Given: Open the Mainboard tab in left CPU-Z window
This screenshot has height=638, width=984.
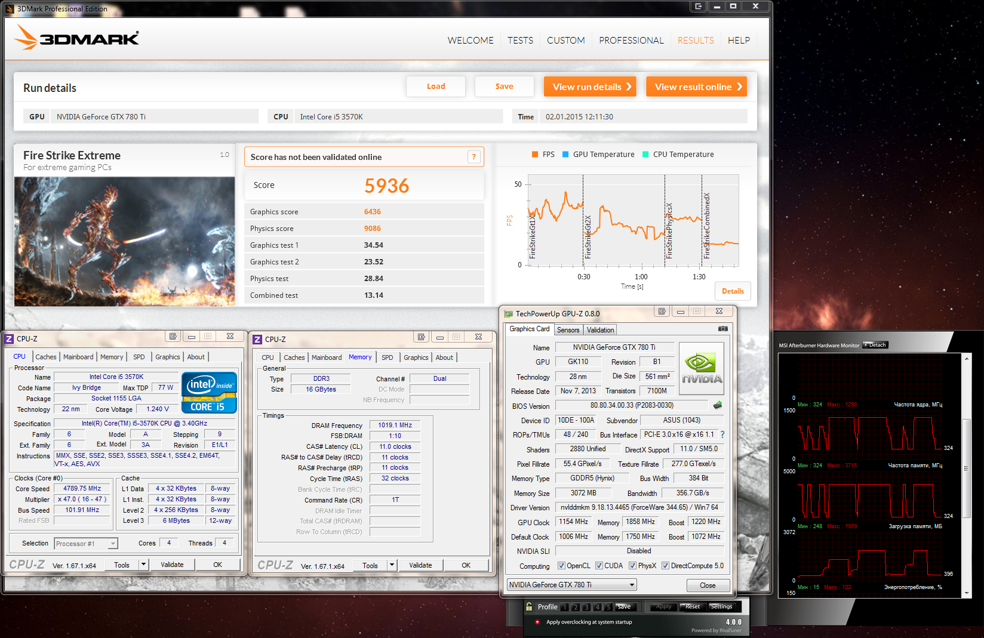Looking at the screenshot, I should [x=78, y=357].
